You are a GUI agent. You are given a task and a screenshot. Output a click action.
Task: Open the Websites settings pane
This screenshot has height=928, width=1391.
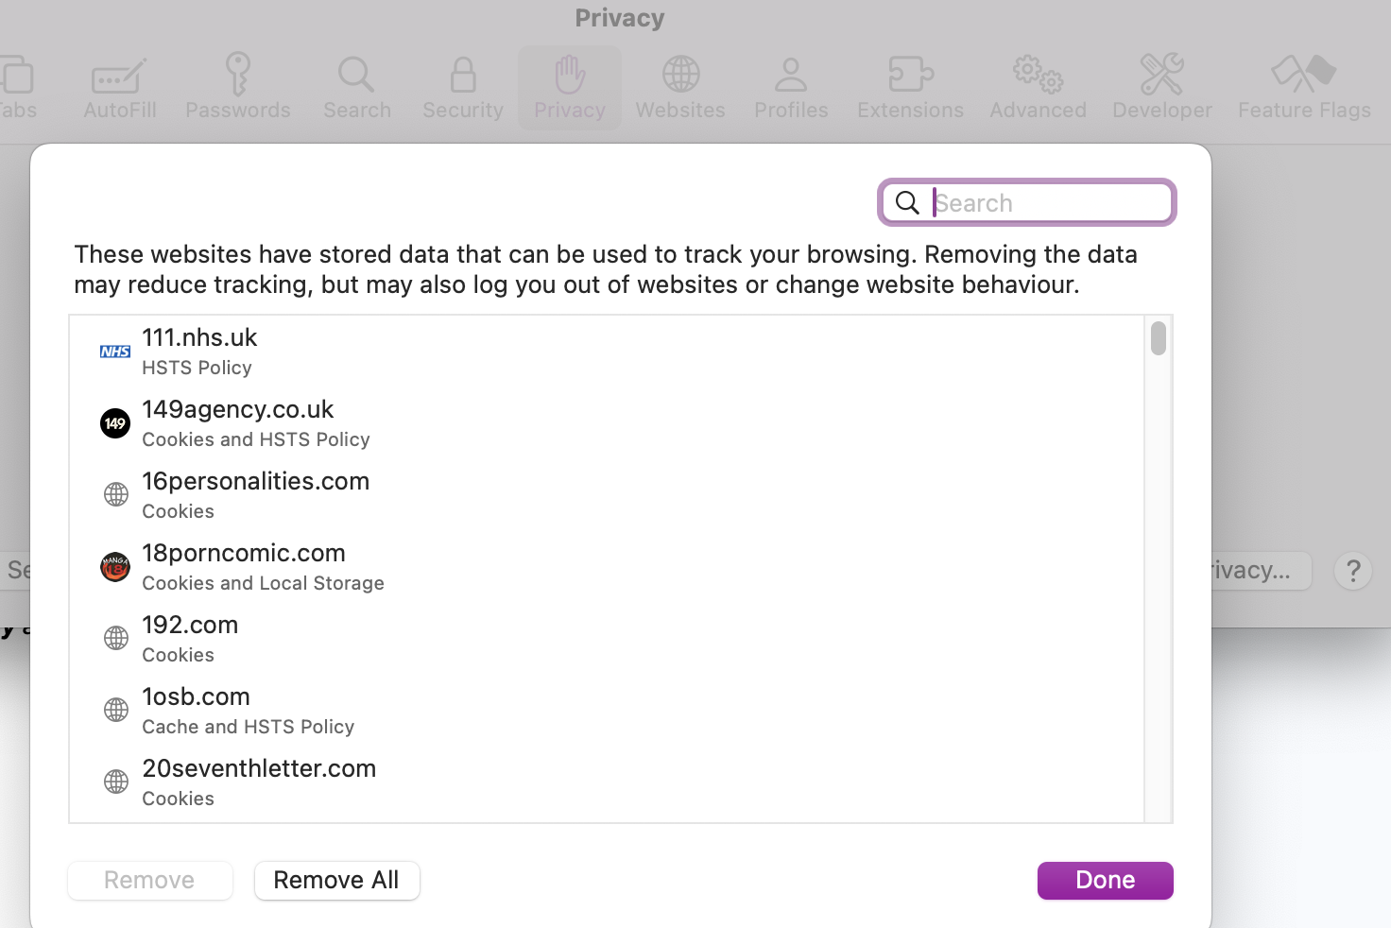click(680, 87)
